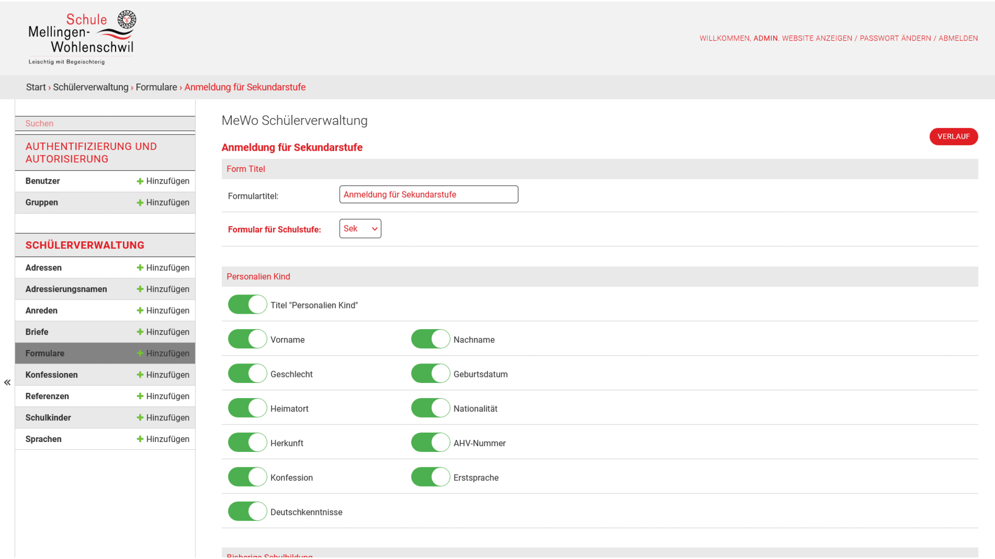Turn off the Heimatort toggle
The width and height of the screenshot is (995, 559).
[247, 408]
